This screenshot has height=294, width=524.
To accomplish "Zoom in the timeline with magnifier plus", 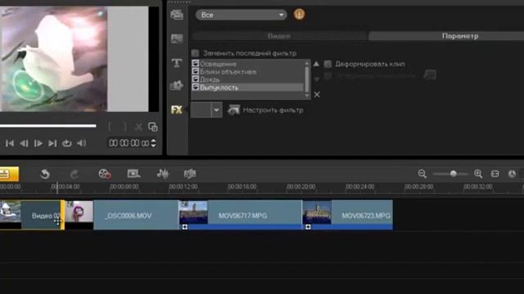I will 478,174.
